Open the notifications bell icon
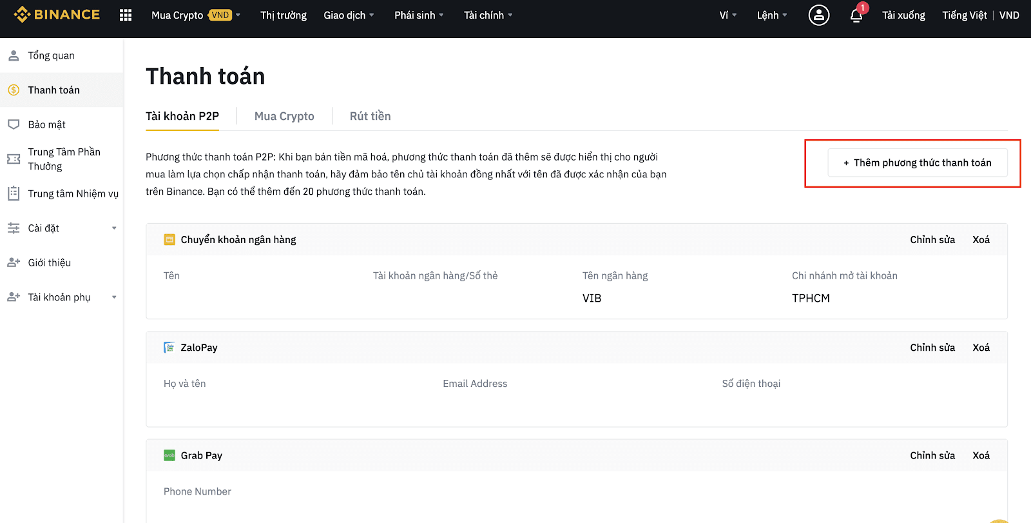The width and height of the screenshot is (1031, 523). click(856, 15)
